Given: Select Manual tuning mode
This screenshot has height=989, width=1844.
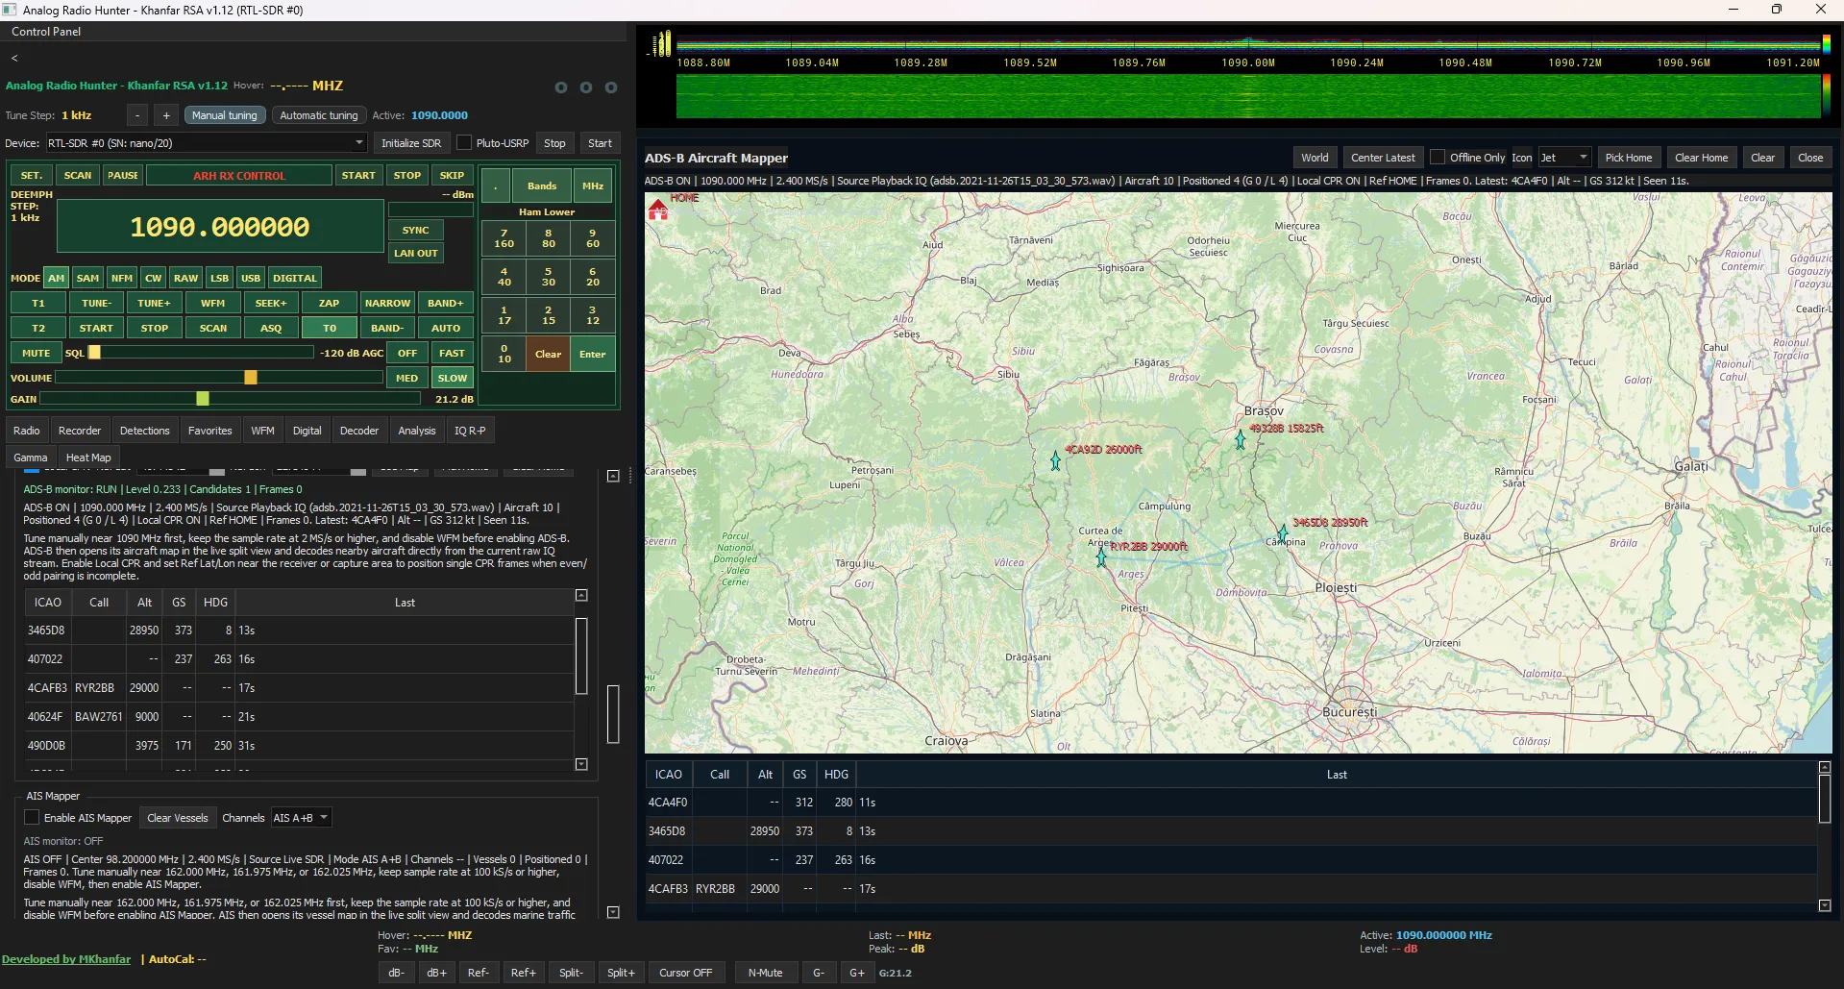Looking at the screenshot, I should tap(225, 115).
